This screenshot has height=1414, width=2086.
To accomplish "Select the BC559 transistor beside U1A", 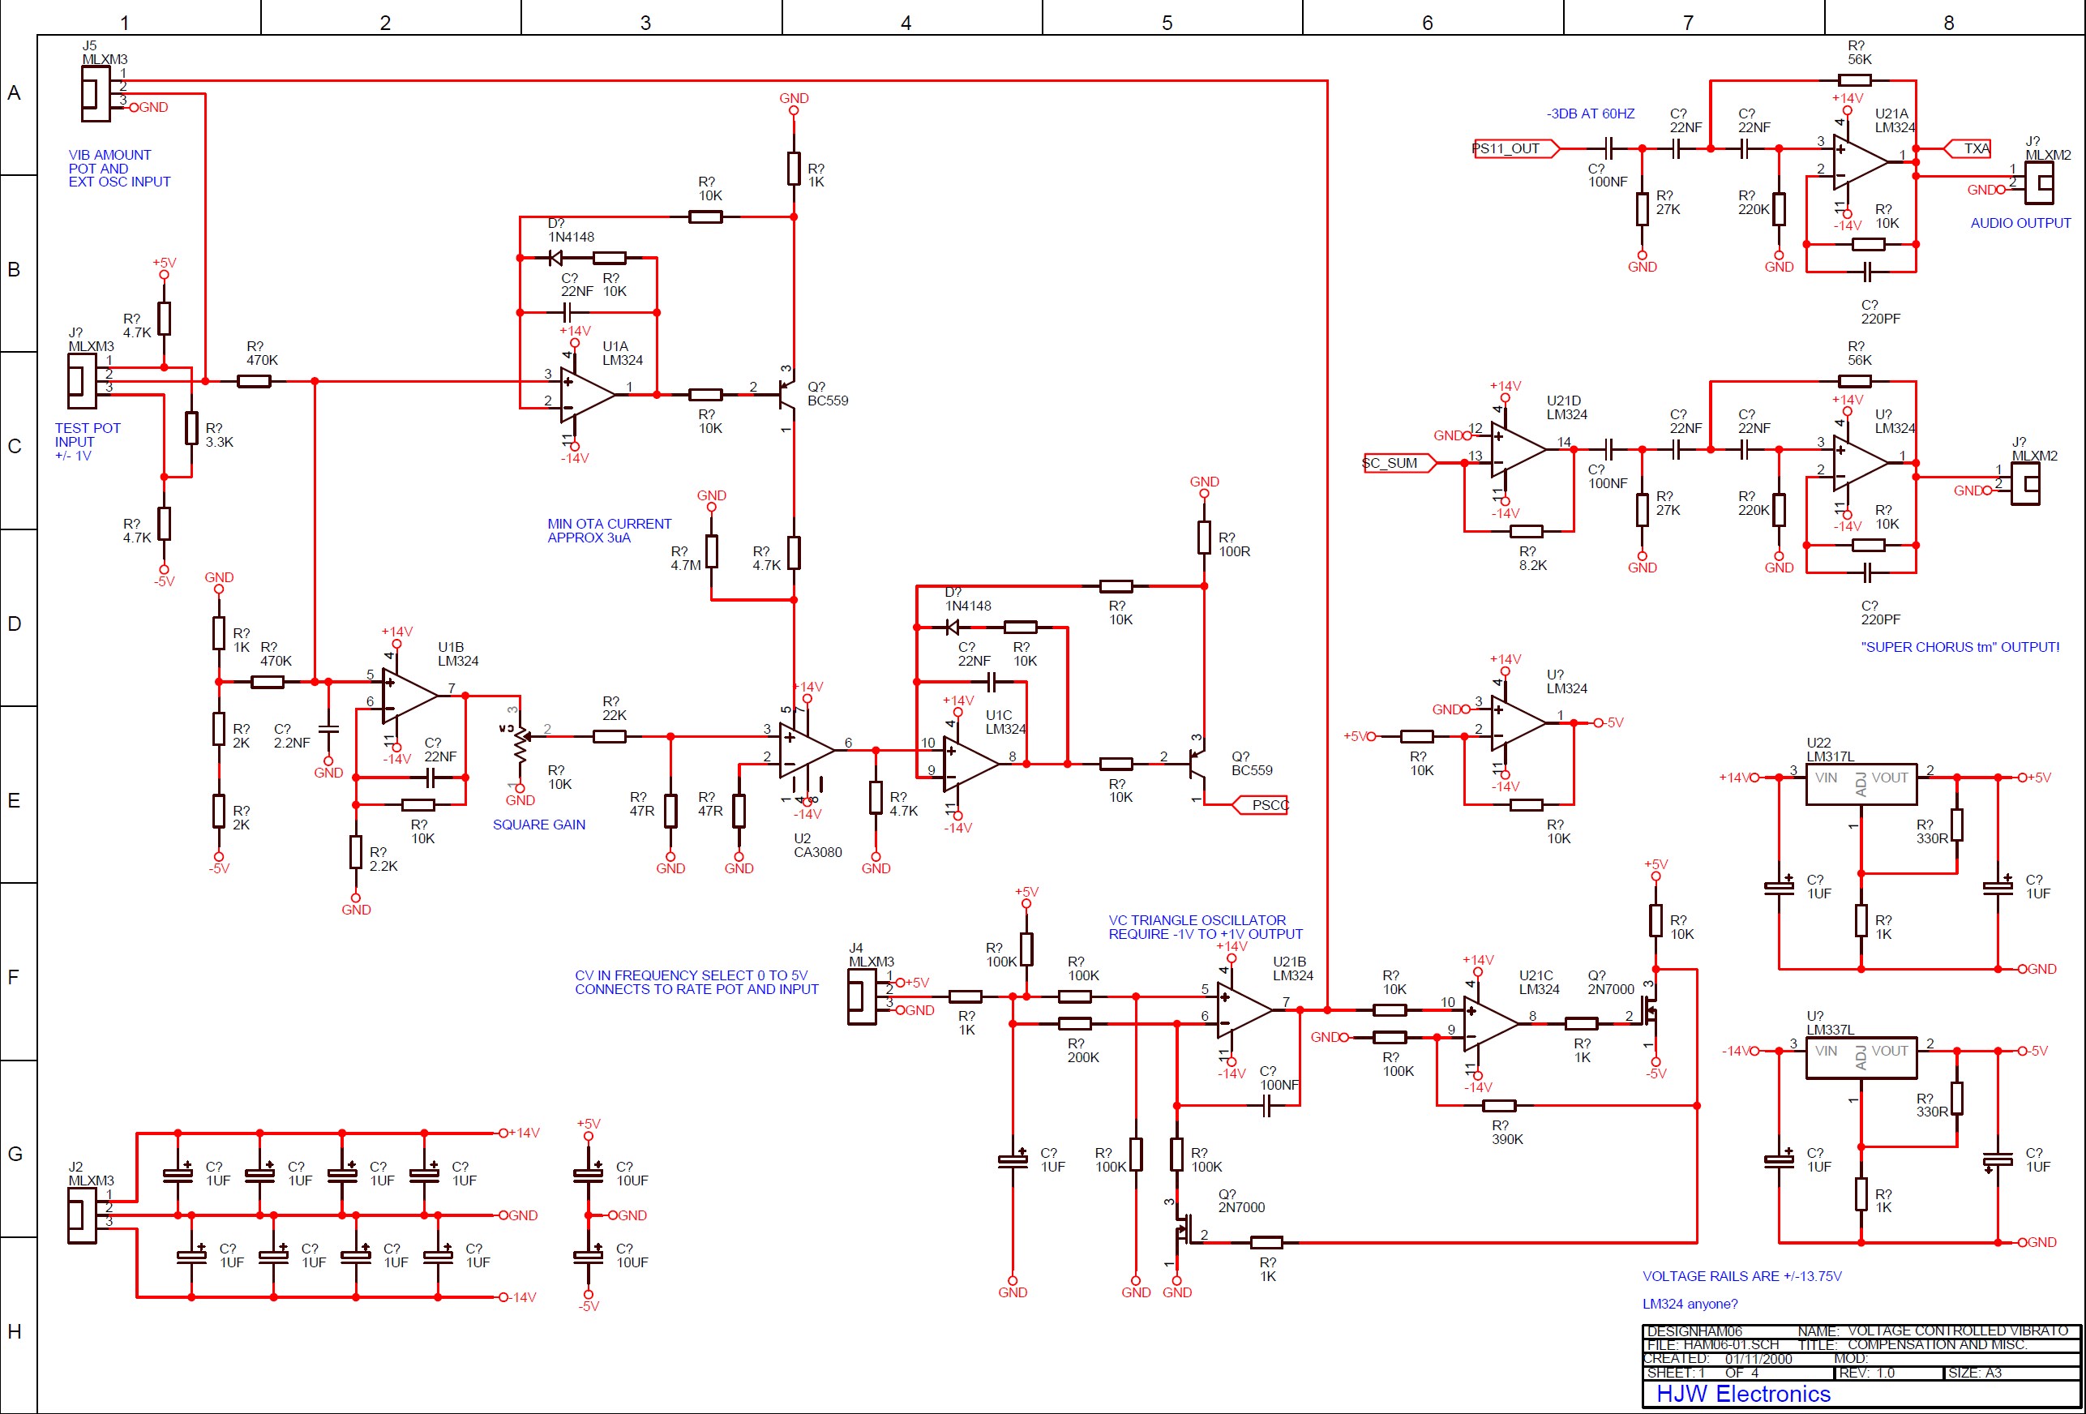I will click(x=787, y=395).
